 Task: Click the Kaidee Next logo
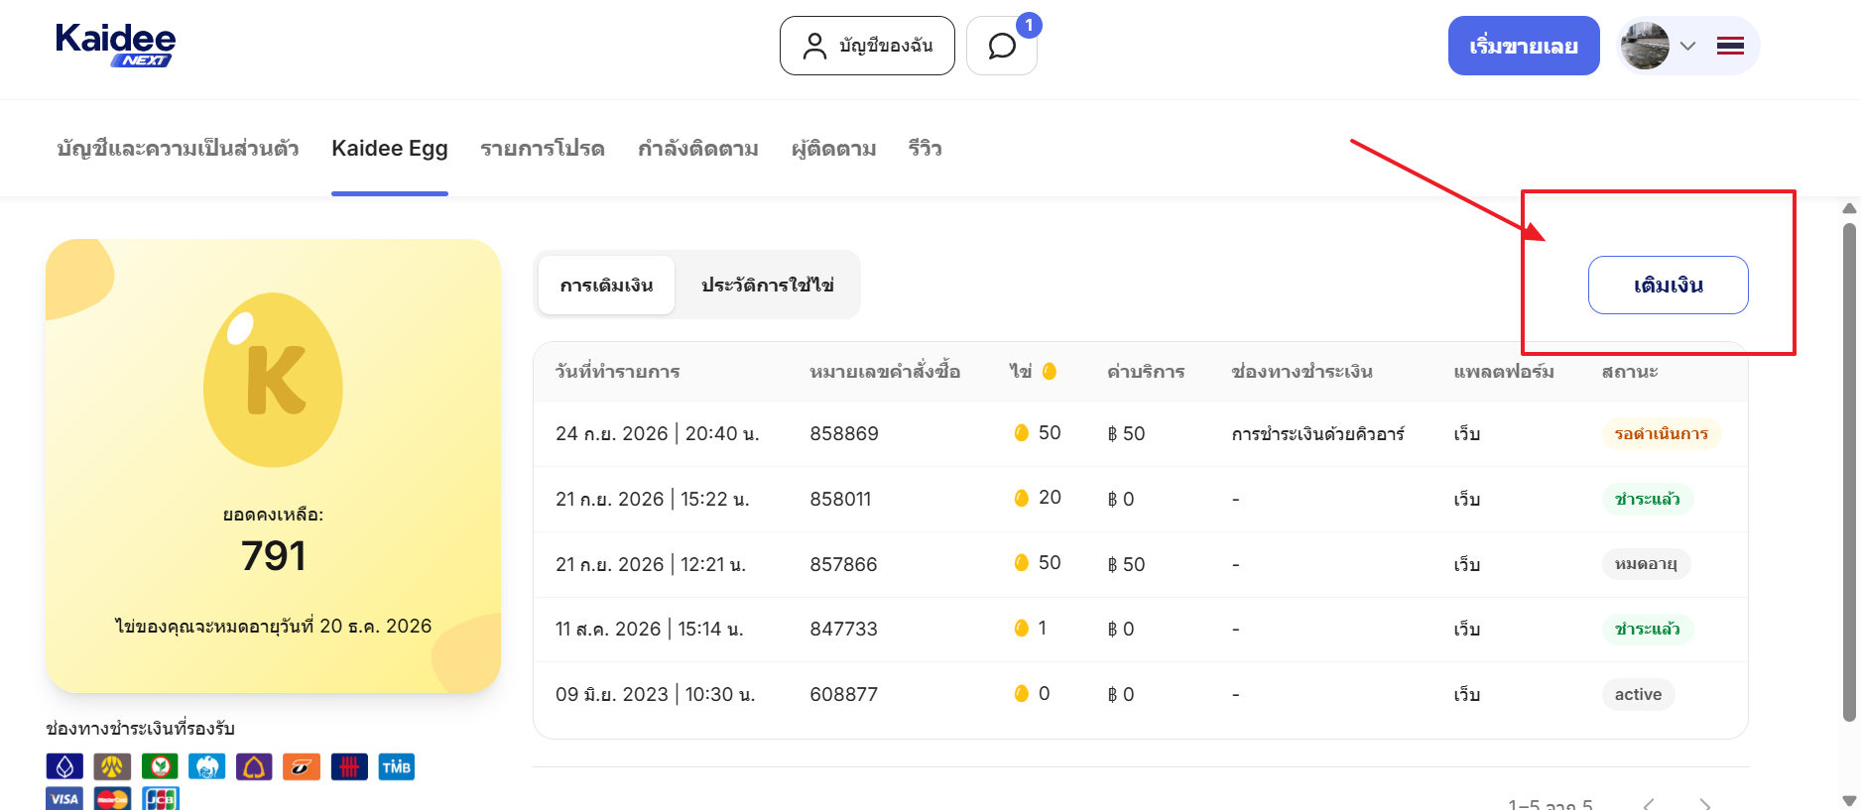pyautogui.click(x=115, y=46)
